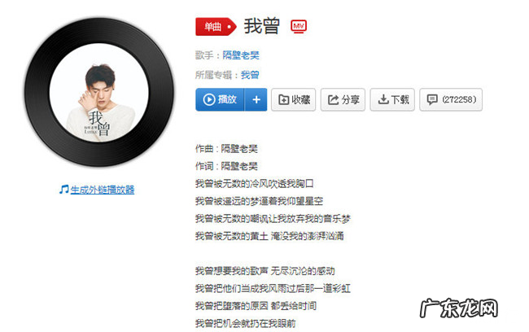This screenshot has height=332, width=529.
Task: Play the song with 播放 button
Action: pyautogui.click(x=220, y=99)
